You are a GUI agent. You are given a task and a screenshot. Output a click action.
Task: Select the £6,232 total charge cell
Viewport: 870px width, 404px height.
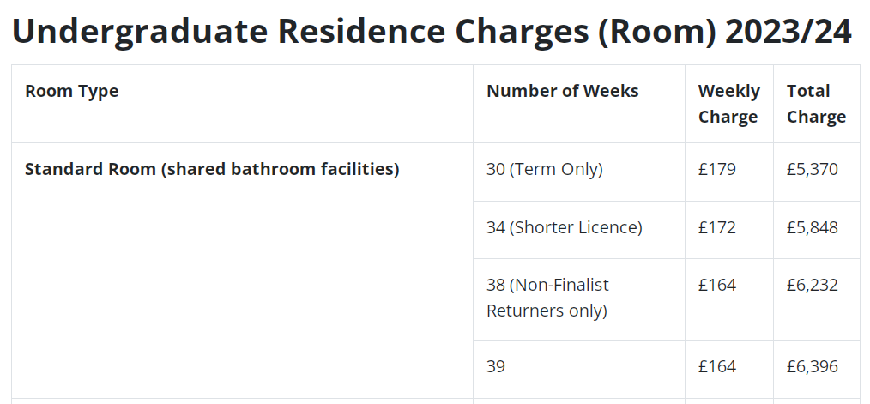tap(812, 285)
